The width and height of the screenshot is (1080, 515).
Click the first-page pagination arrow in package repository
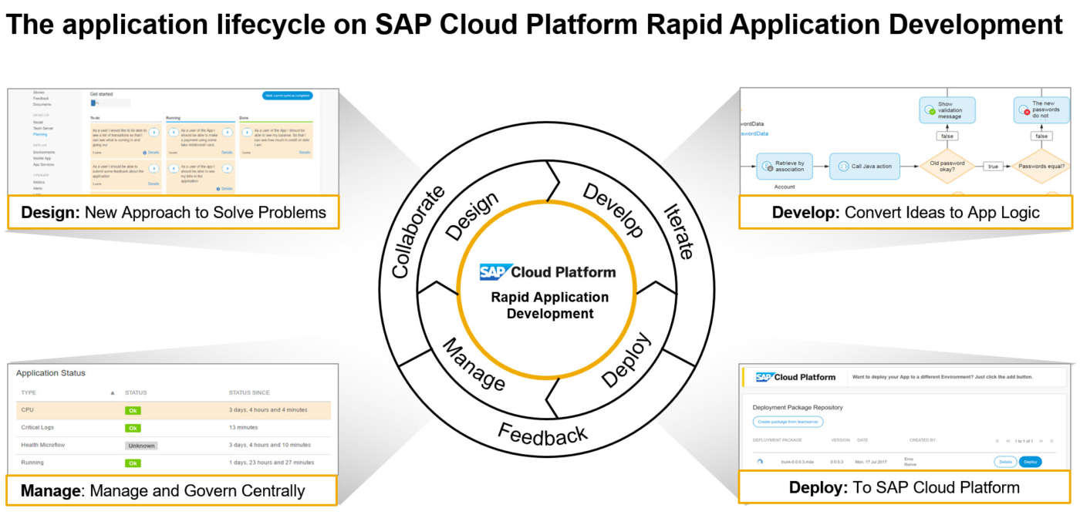[997, 441]
